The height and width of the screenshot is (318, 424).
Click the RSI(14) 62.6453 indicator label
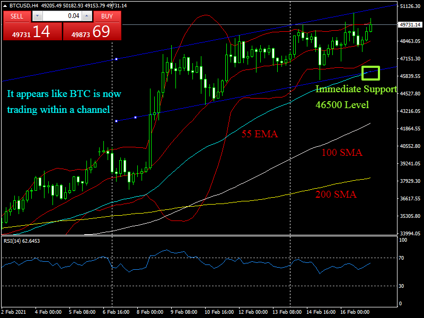click(x=22, y=241)
